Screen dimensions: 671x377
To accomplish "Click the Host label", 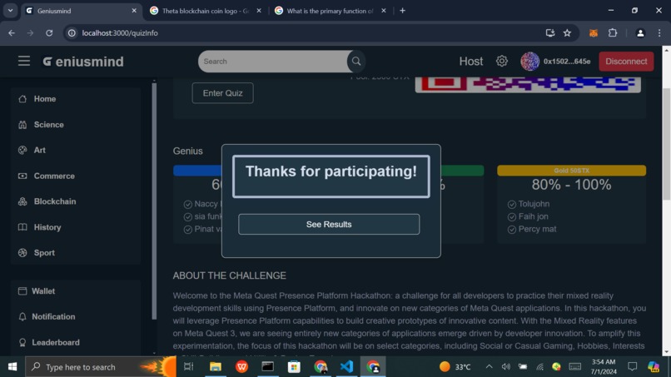I will (x=470, y=62).
